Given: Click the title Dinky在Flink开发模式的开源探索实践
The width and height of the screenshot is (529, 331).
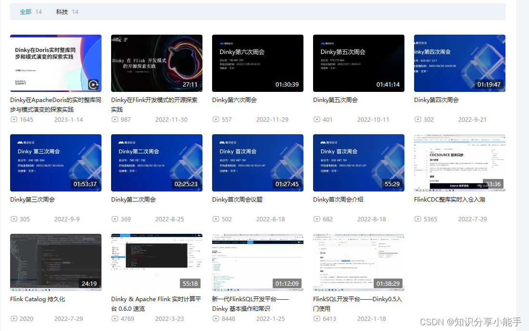Looking at the screenshot, I should (x=154, y=104).
